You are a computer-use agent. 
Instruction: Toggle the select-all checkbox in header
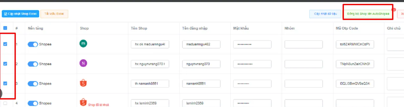pos(5,28)
